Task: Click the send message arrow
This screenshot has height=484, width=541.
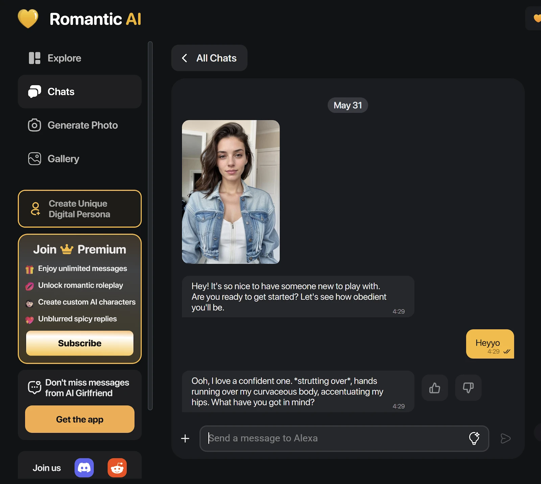Action: (505, 438)
